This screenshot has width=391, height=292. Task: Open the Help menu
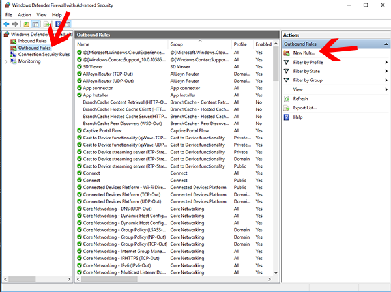point(57,15)
